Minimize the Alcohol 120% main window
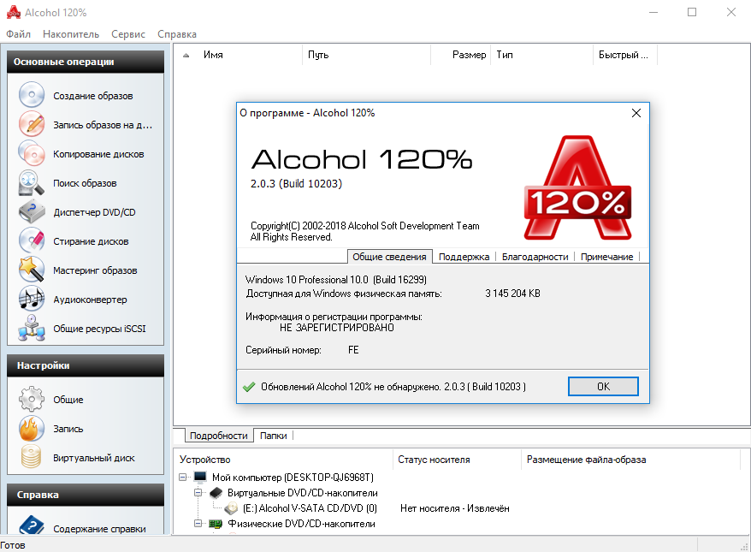 [x=653, y=12]
